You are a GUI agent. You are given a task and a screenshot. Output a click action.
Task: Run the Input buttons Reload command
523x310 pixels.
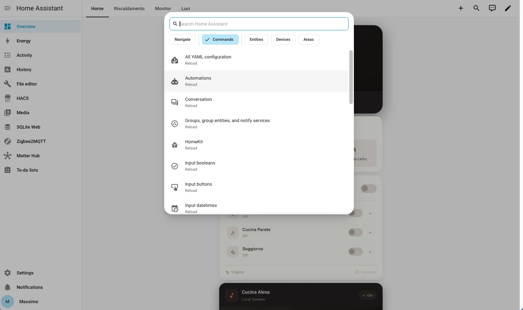pyautogui.click(x=256, y=187)
